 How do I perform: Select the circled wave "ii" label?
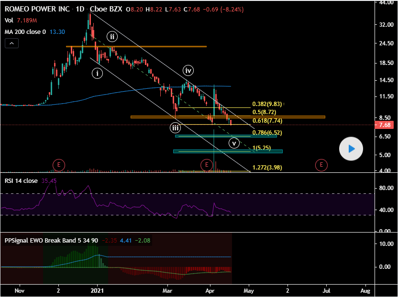tap(112, 37)
